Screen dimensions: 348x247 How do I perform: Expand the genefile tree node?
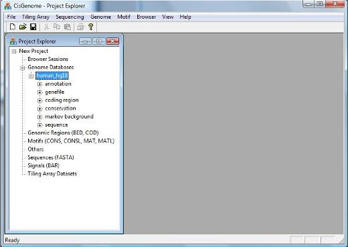click(39, 92)
